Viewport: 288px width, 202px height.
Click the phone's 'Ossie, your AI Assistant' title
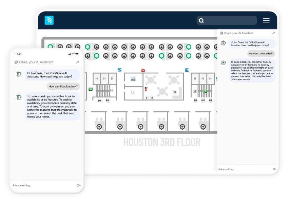[x=36, y=62]
